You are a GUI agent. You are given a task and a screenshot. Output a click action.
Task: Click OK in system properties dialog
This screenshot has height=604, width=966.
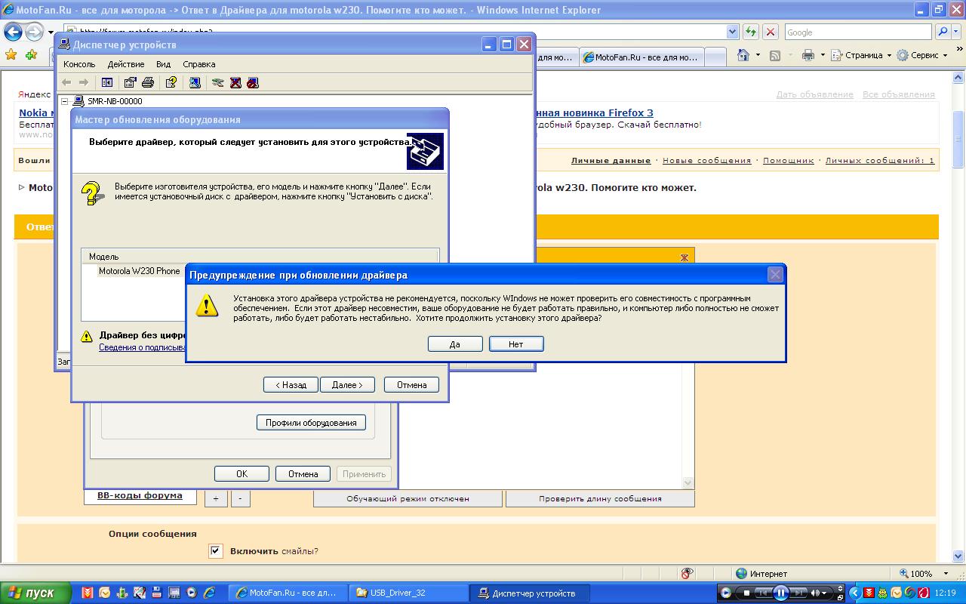coord(241,474)
